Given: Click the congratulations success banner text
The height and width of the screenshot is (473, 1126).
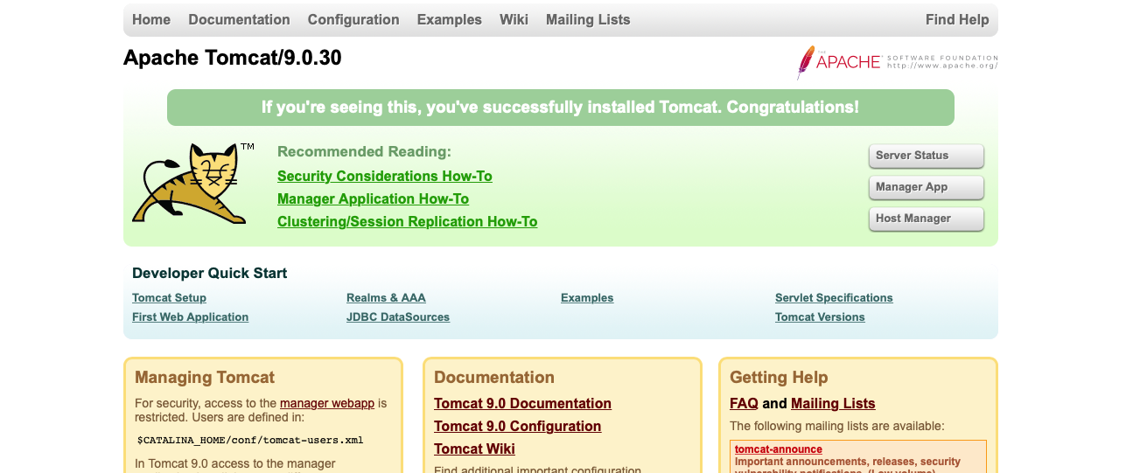Looking at the screenshot, I should [560, 108].
